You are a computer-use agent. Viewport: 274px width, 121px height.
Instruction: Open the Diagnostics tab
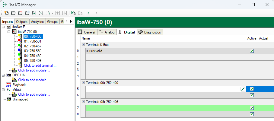coord(150,32)
